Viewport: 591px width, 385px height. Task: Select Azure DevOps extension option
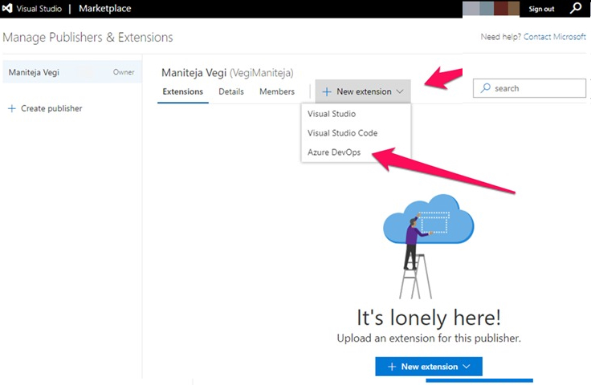(335, 152)
